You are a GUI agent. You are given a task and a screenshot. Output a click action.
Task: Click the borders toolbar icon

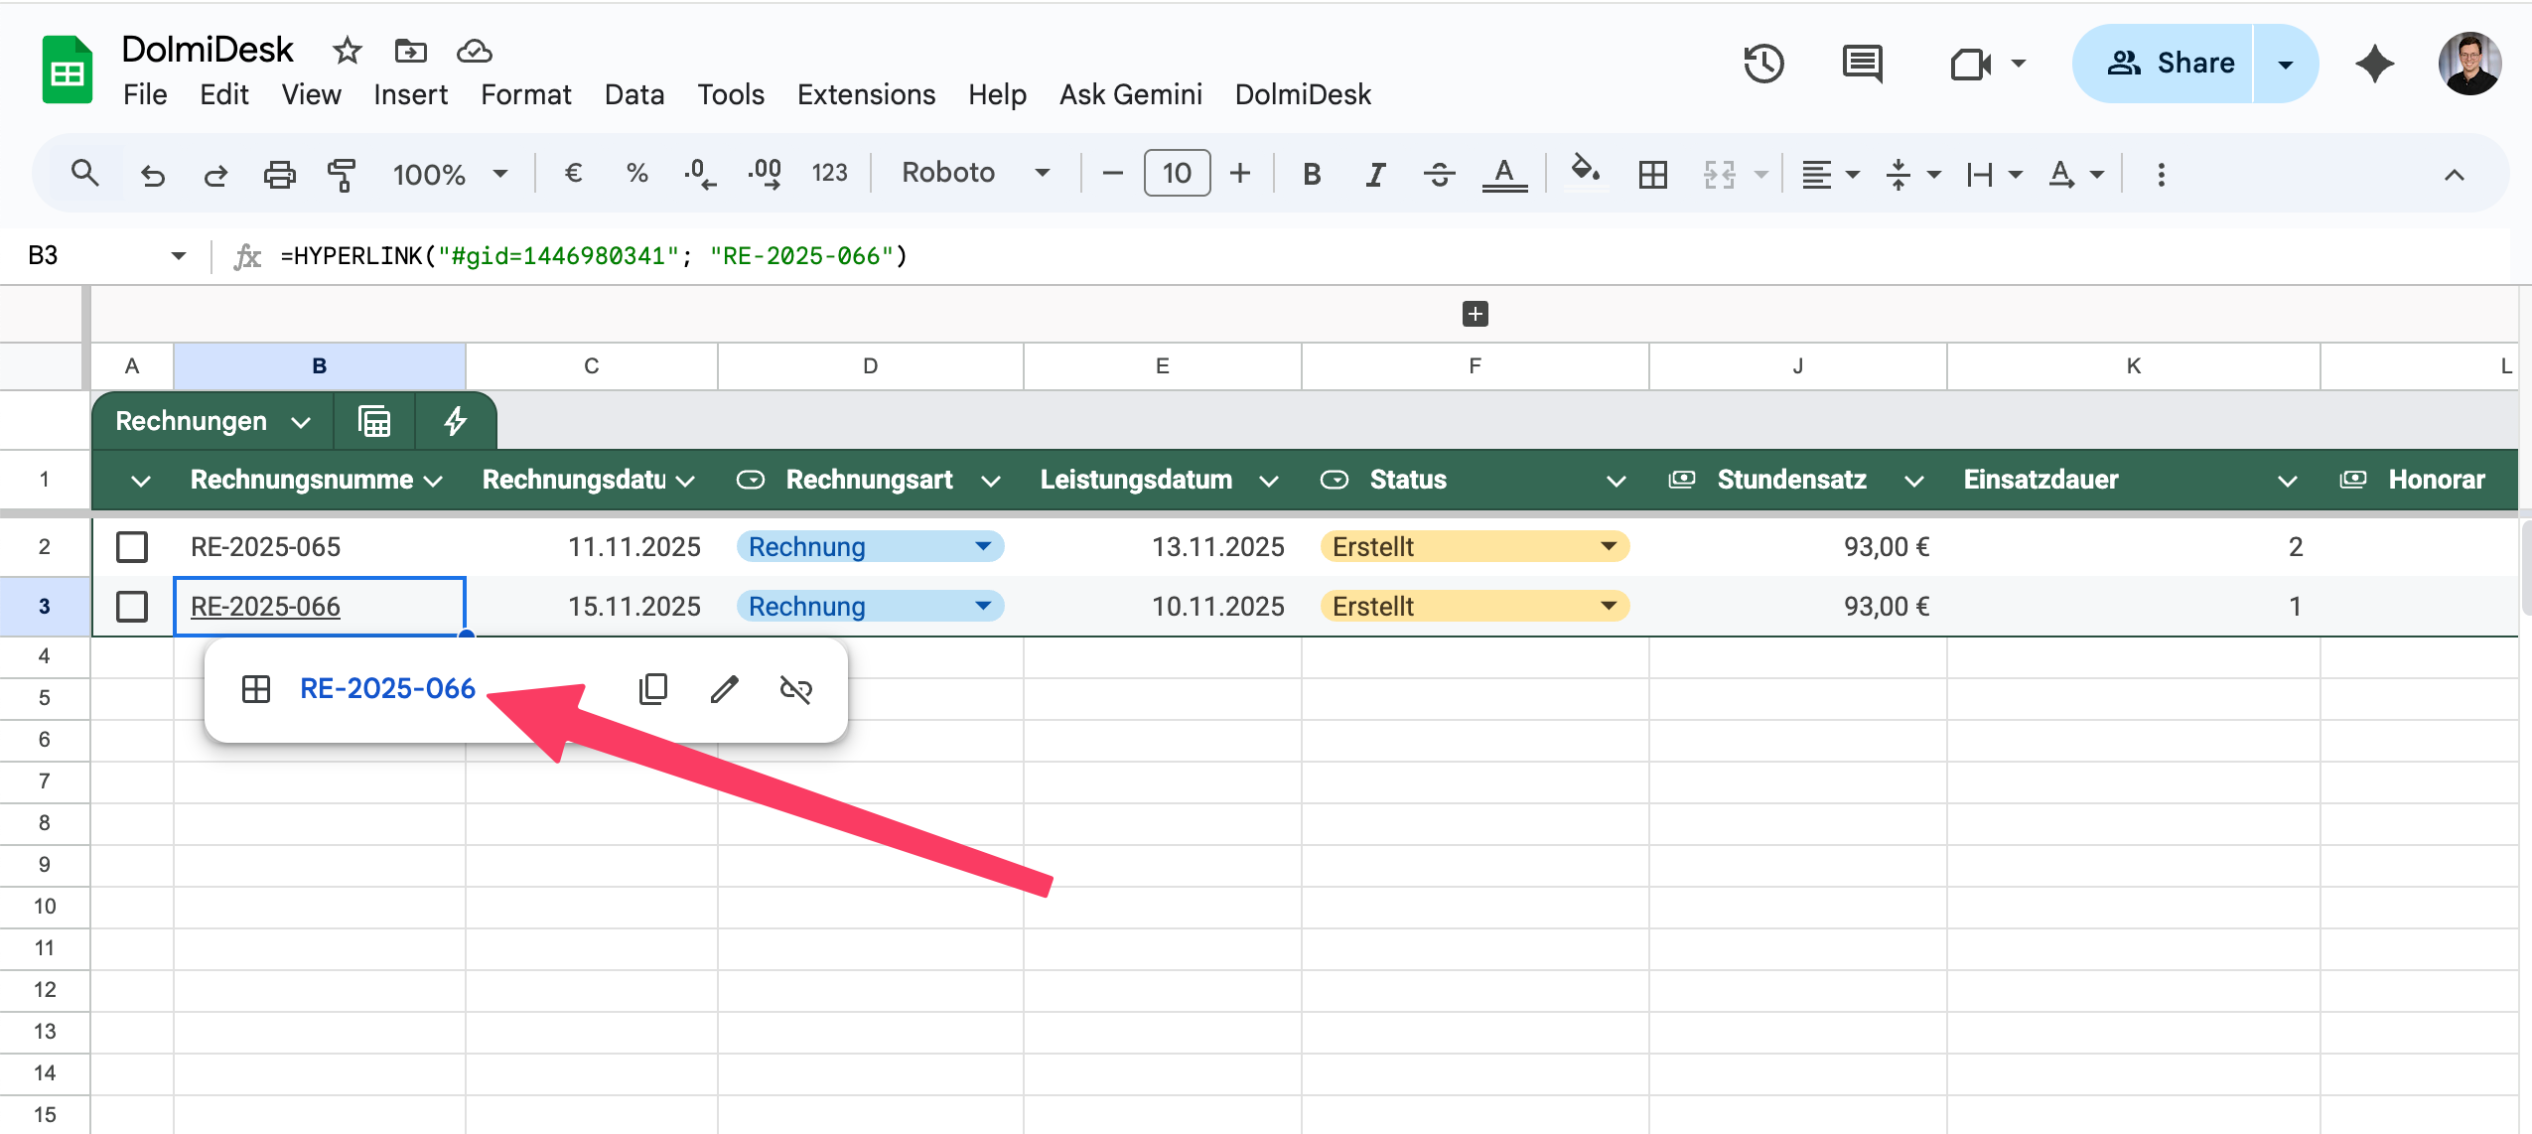point(1652,175)
